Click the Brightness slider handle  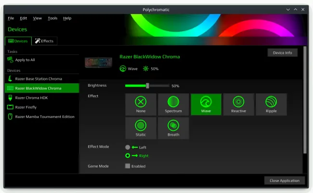pyautogui.click(x=147, y=86)
